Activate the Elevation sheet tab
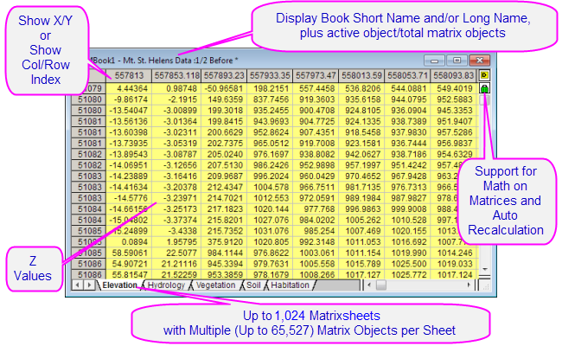Viewport: 562px width, 346px height. tap(117, 284)
